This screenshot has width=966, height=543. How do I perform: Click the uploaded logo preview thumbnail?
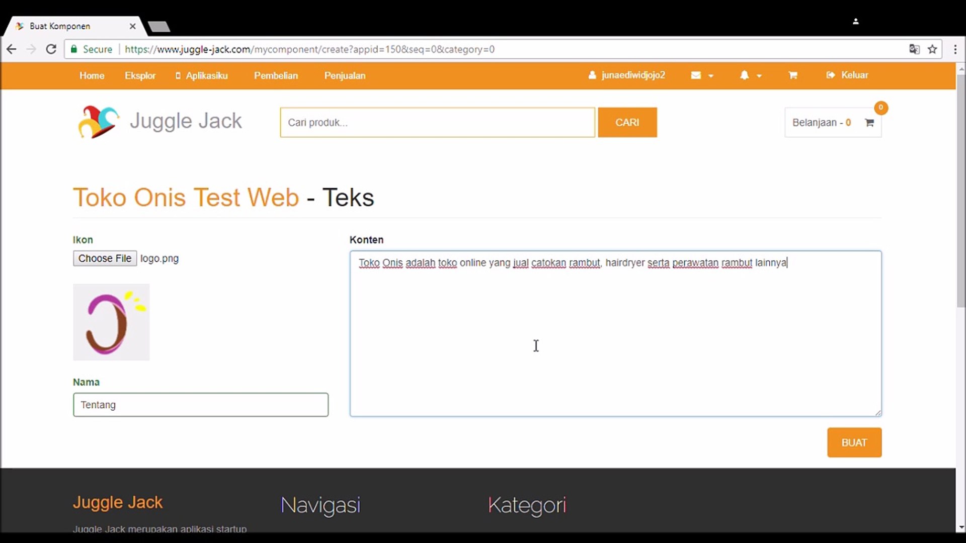pos(111,322)
